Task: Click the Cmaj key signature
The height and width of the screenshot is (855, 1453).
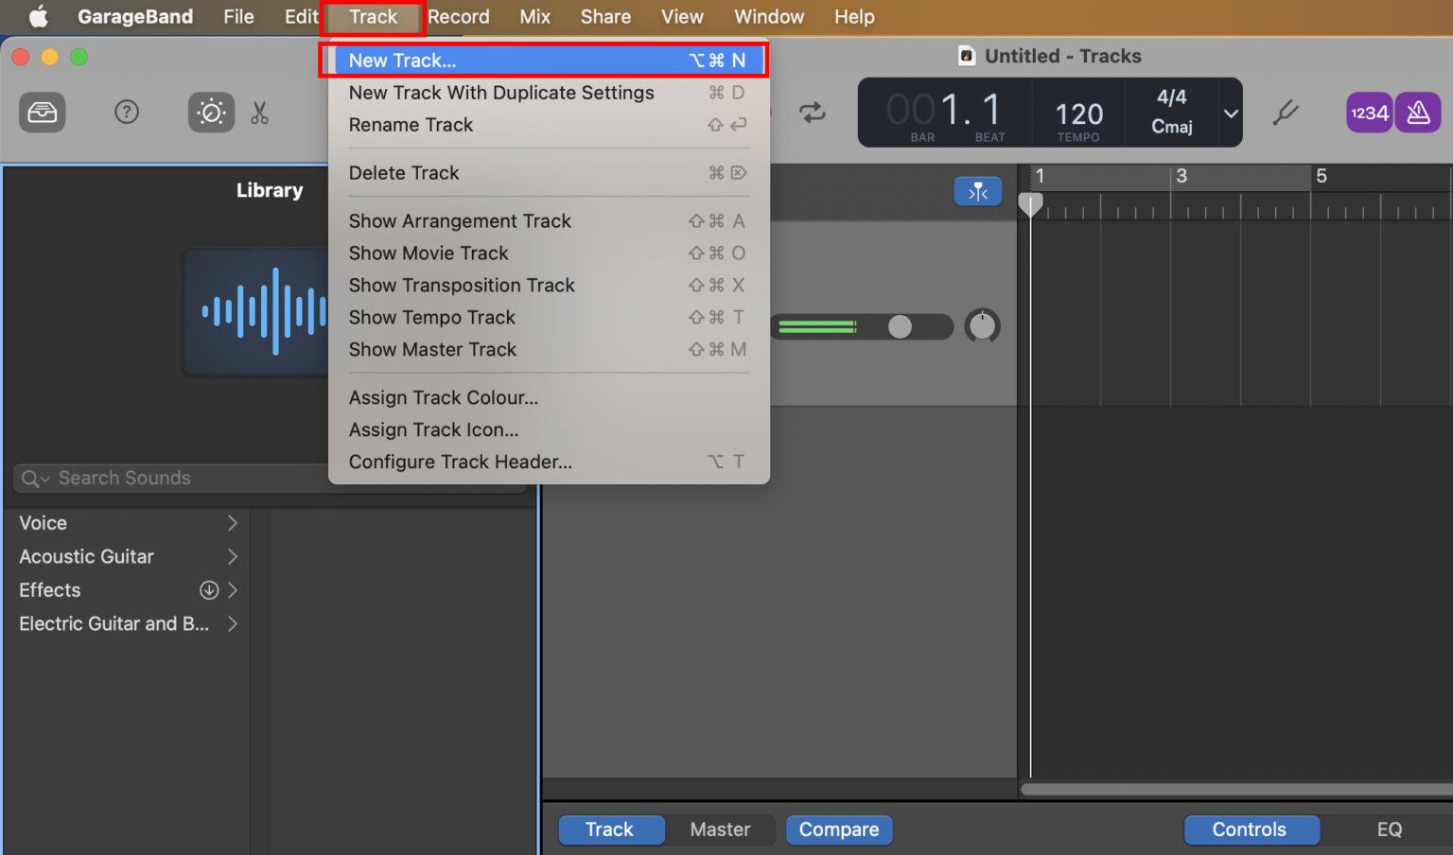Action: coord(1171,127)
